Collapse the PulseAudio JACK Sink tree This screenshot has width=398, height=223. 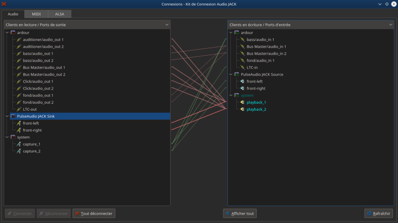point(7,116)
